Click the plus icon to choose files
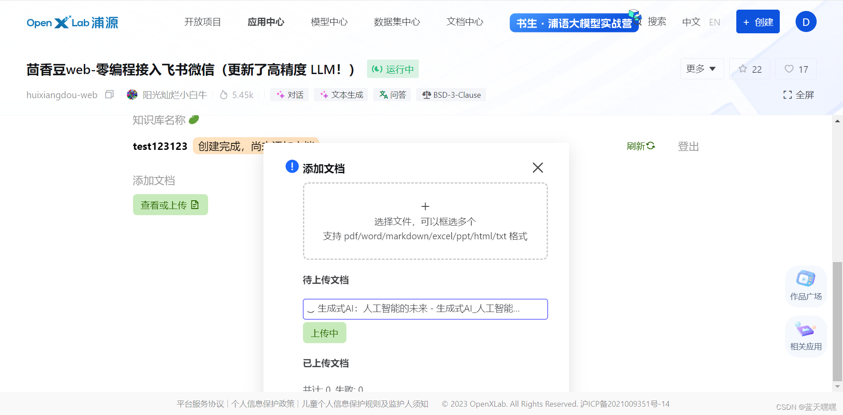 425,206
